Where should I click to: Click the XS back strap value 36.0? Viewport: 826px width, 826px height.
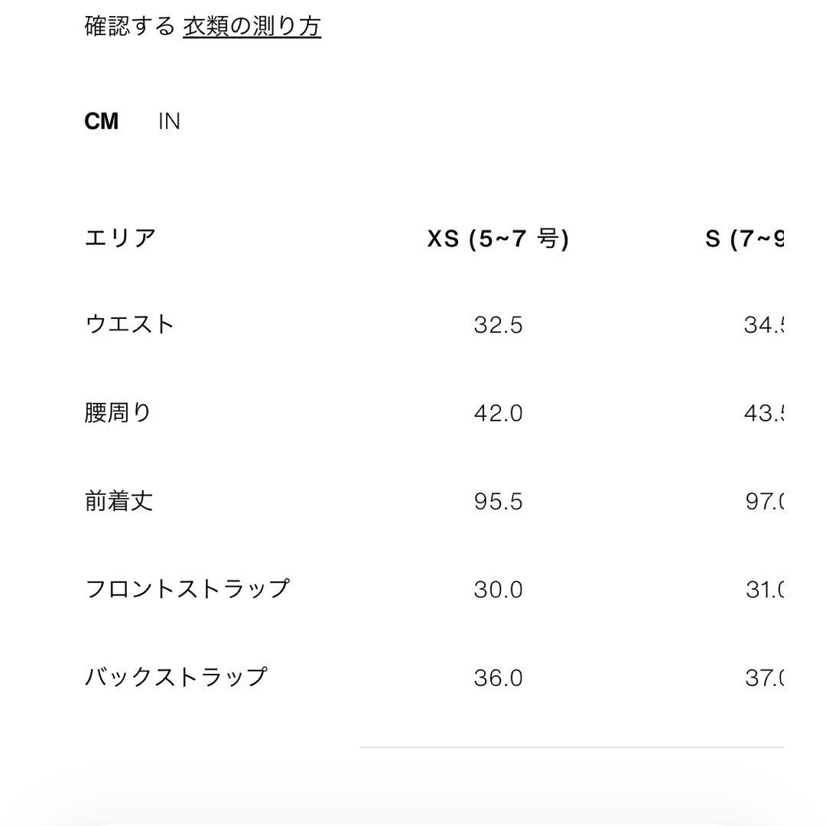[498, 678]
